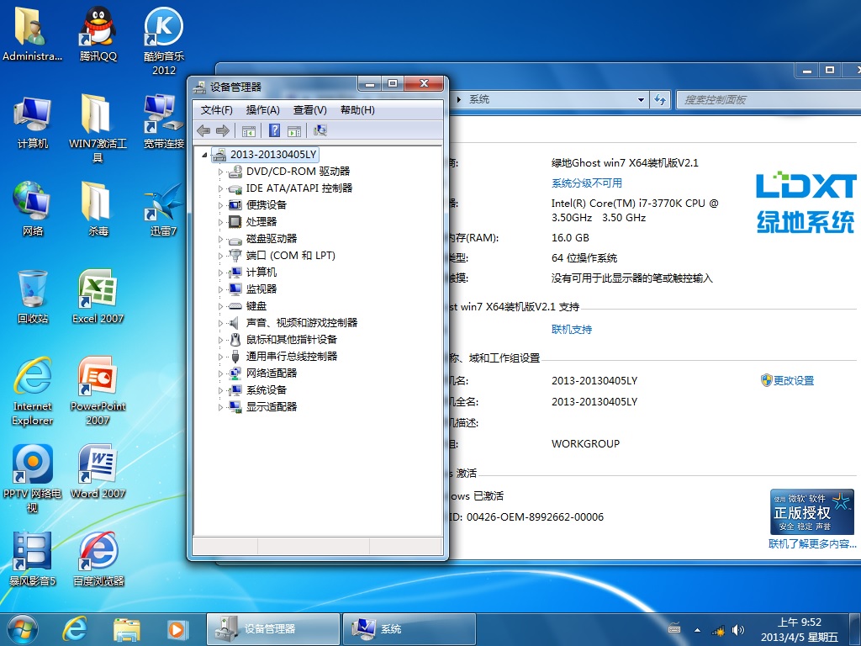The image size is (861, 646).
Task: Click the taskbar clock showing 上午 9:52
Action: pos(800,629)
